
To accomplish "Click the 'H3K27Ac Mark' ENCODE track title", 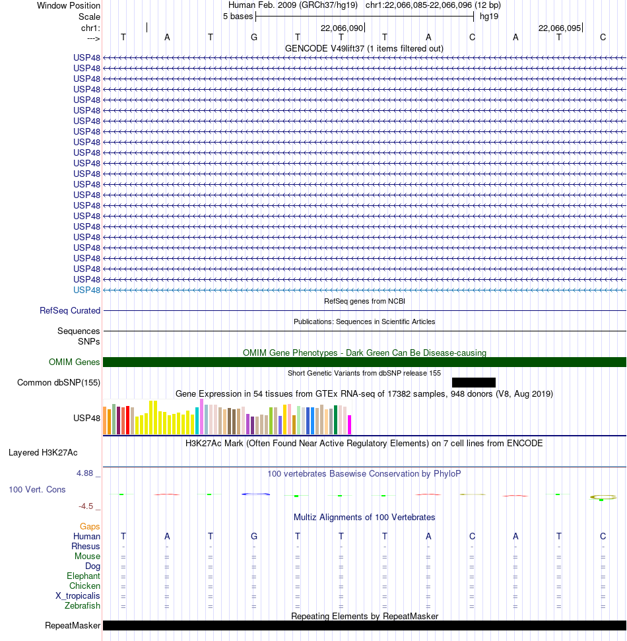I will click(x=364, y=444).
